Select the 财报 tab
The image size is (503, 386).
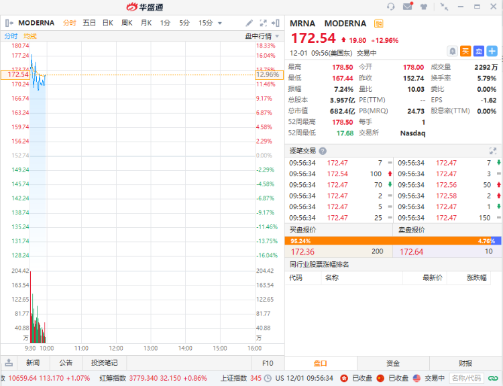pos(465,363)
